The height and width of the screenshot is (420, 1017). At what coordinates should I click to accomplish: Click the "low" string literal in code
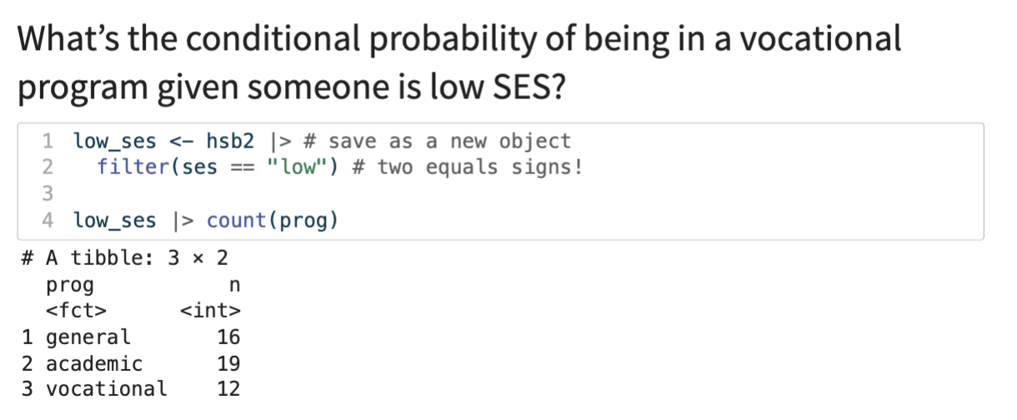300,167
